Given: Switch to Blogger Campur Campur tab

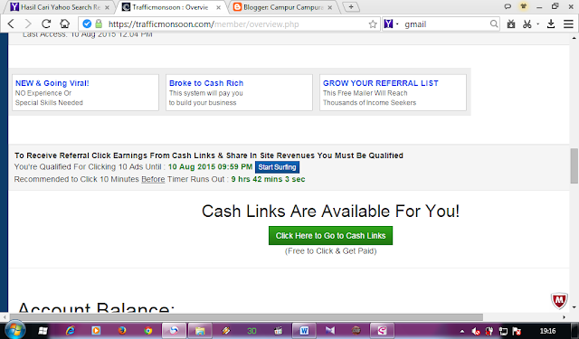Looking at the screenshot, I should pyautogui.click(x=283, y=7).
